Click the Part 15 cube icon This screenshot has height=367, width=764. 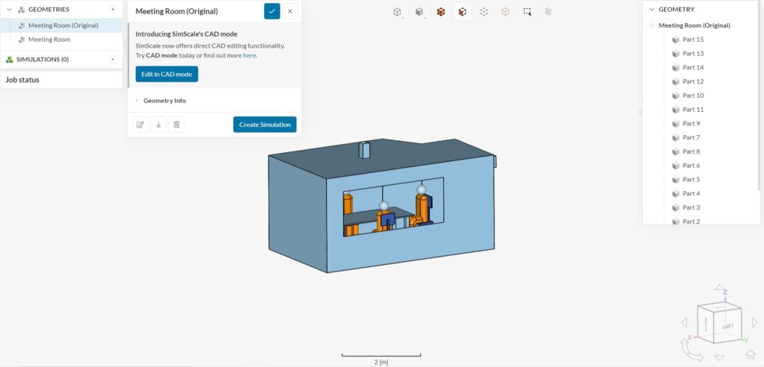675,40
